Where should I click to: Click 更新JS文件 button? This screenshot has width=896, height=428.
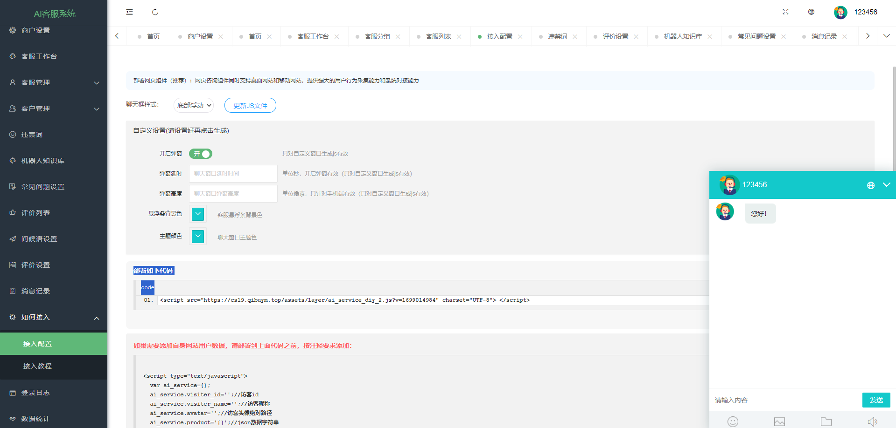tap(250, 105)
